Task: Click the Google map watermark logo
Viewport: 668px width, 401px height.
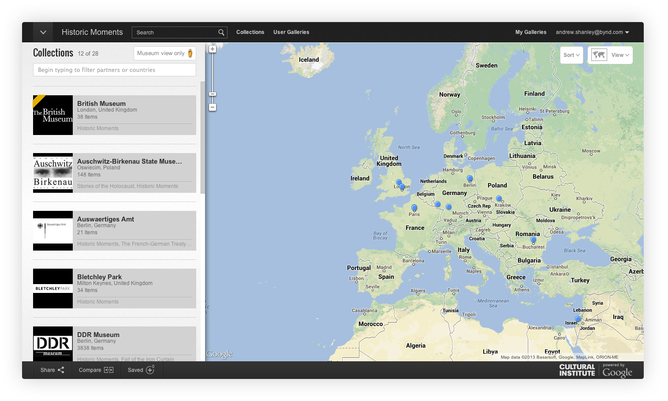Action: click(219, 354)
